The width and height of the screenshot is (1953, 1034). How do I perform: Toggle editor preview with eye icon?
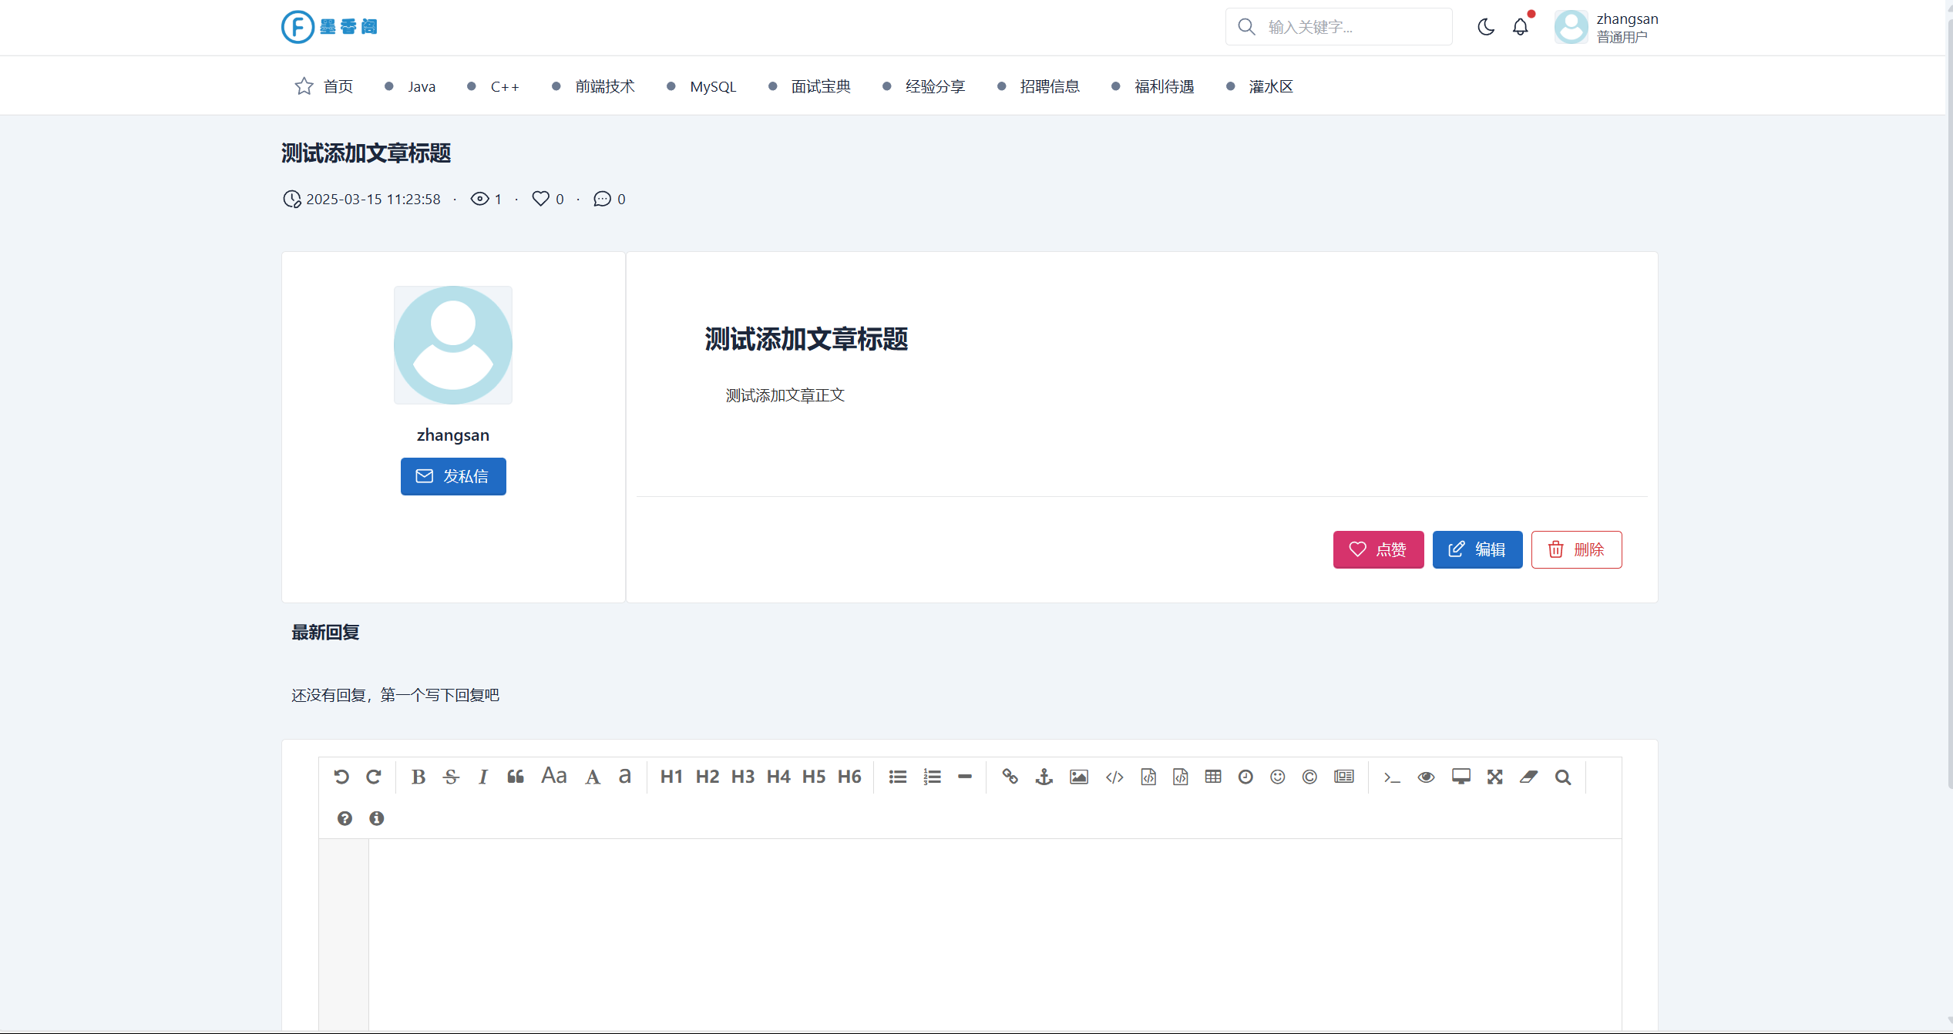coord(1426,777)
